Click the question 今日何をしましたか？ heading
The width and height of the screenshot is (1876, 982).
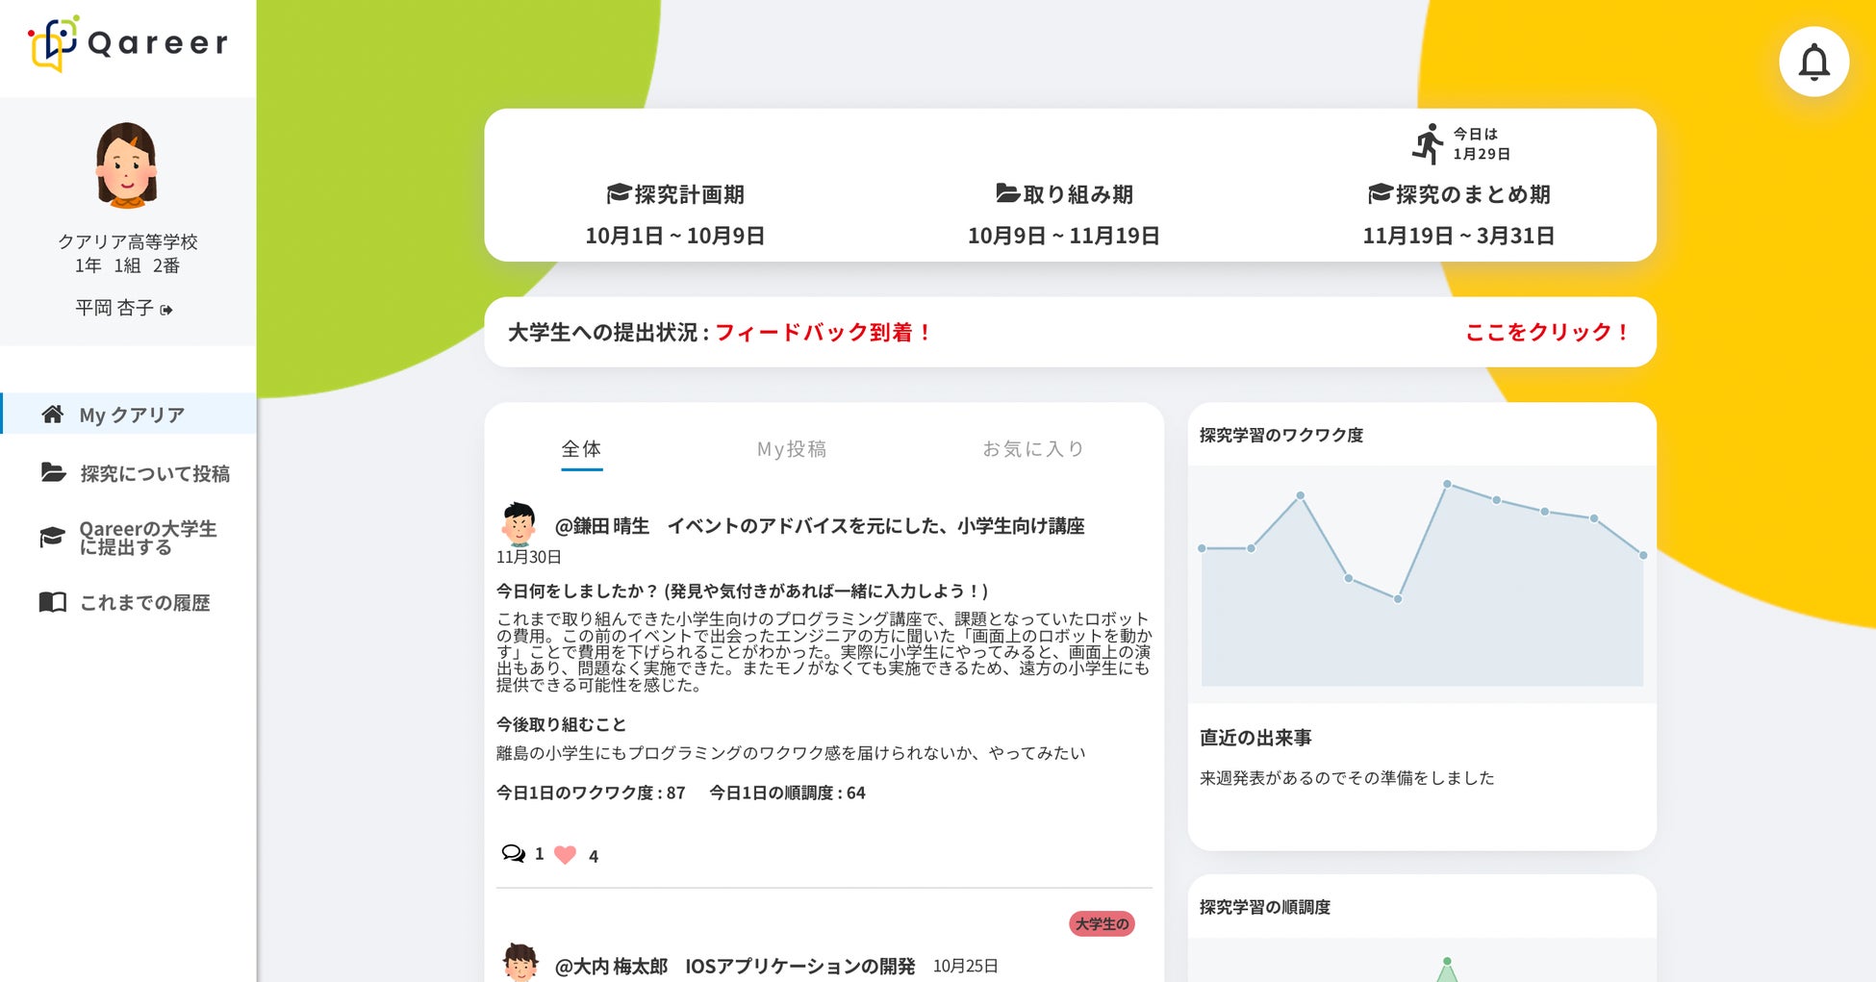point(743,592)
